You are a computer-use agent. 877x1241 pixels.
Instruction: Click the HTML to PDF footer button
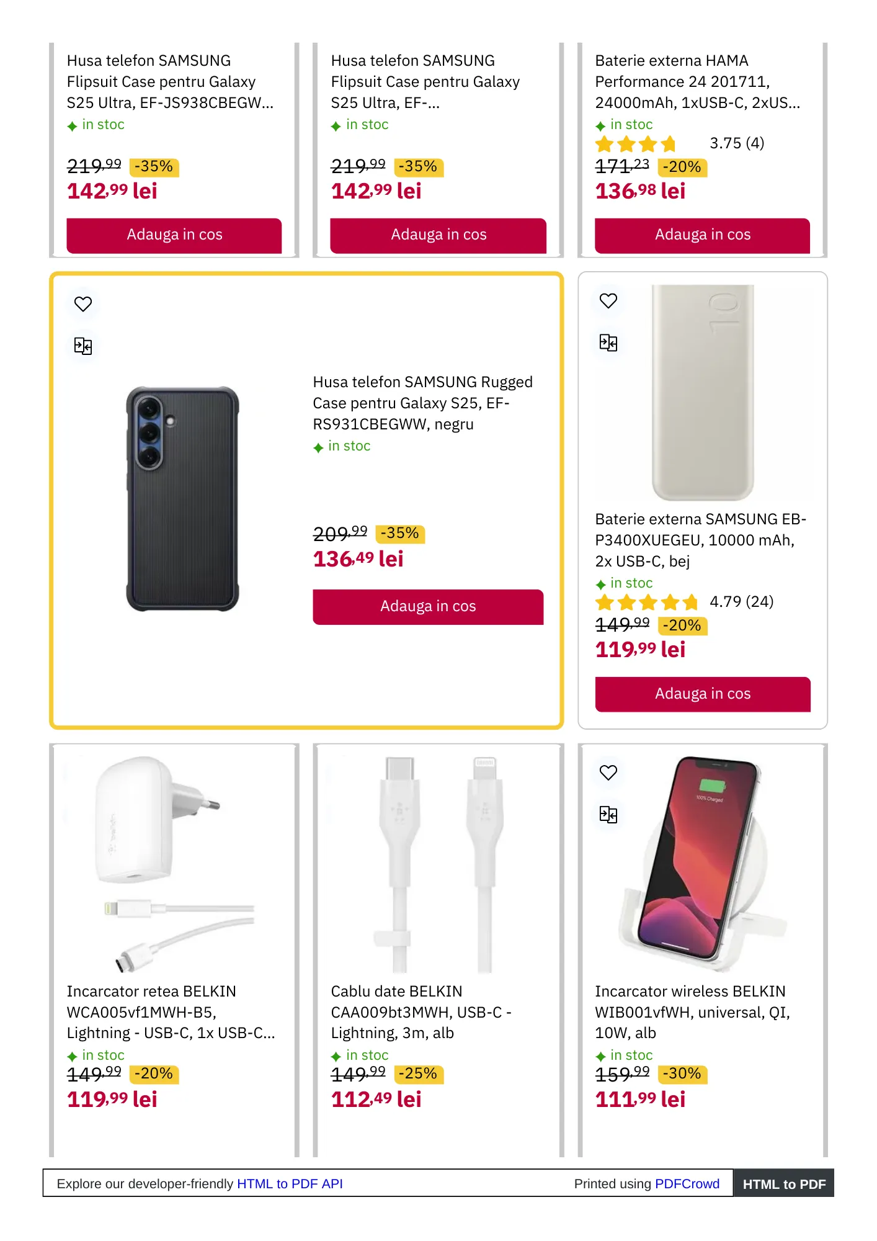(784, 1184)
